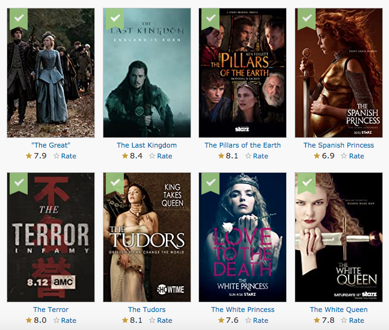Viewport: 389px width, 330px height.
Task: Open The Pillars of the Earth title link
Action: [243, 145]
